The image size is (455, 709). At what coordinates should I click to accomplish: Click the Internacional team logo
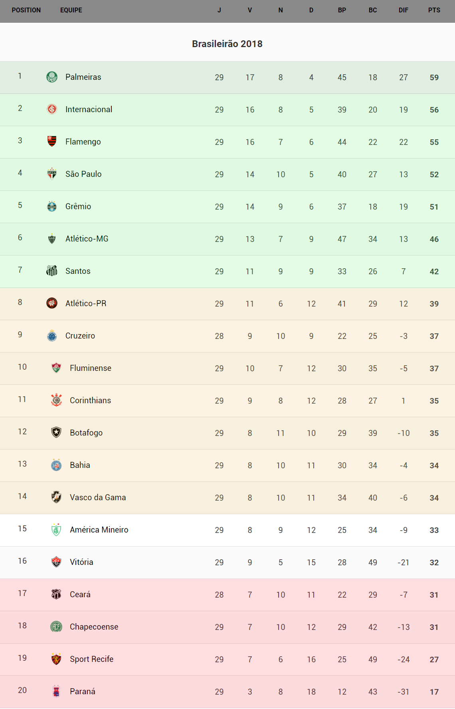click(52, 109)
